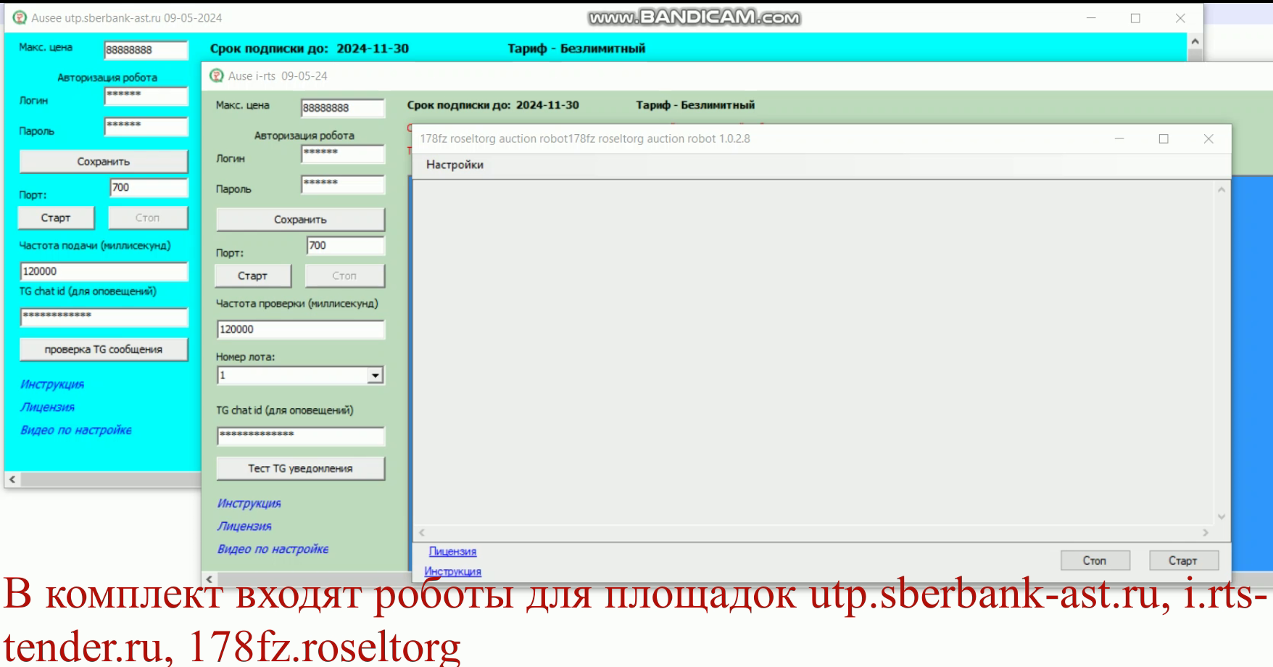1273x667 pixels.
Task: Maximize the Ausee utp.sberbank-ast.ru window
Action: (x=1135, y=18)
